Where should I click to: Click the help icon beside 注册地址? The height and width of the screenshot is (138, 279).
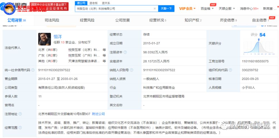point(20,114)
